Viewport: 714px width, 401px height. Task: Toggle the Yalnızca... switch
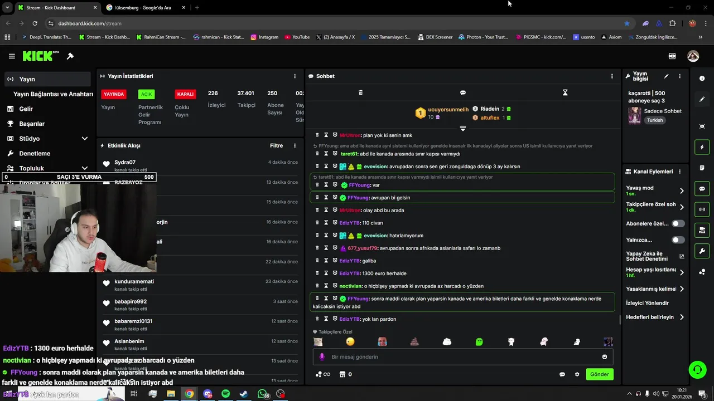tap(678, 240)
